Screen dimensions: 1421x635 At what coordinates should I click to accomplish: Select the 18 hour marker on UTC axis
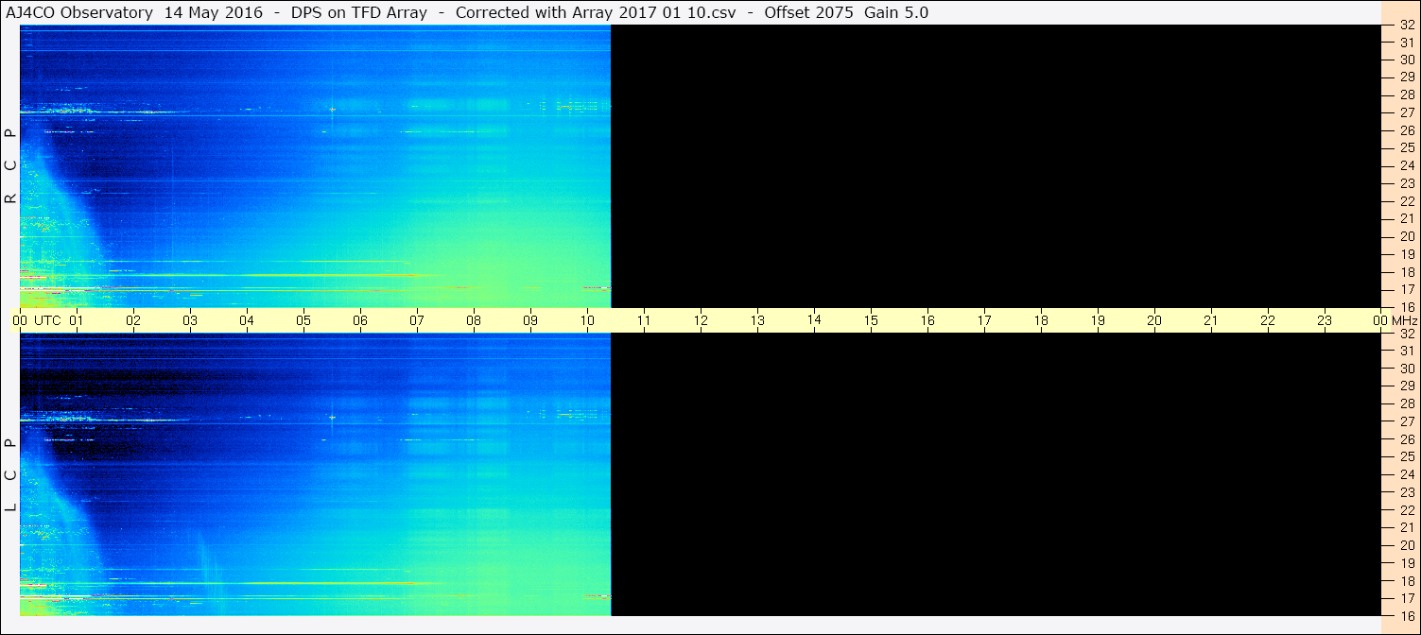1041,320
